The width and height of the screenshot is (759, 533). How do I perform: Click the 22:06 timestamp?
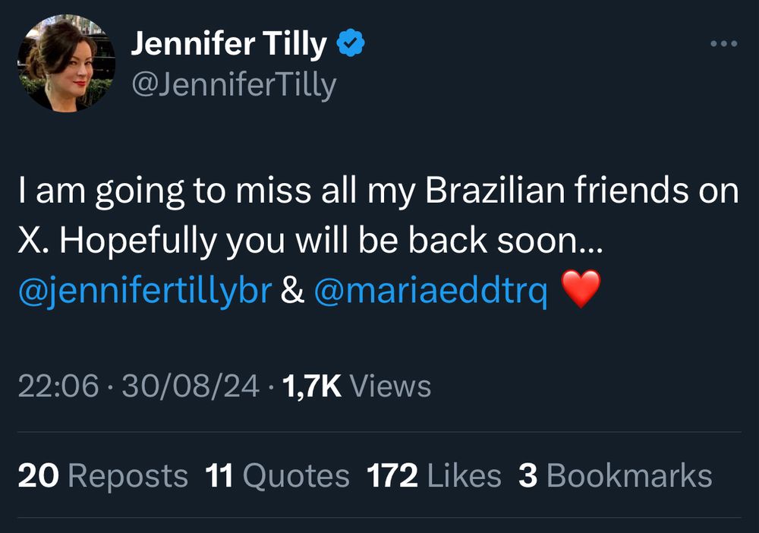58,386
